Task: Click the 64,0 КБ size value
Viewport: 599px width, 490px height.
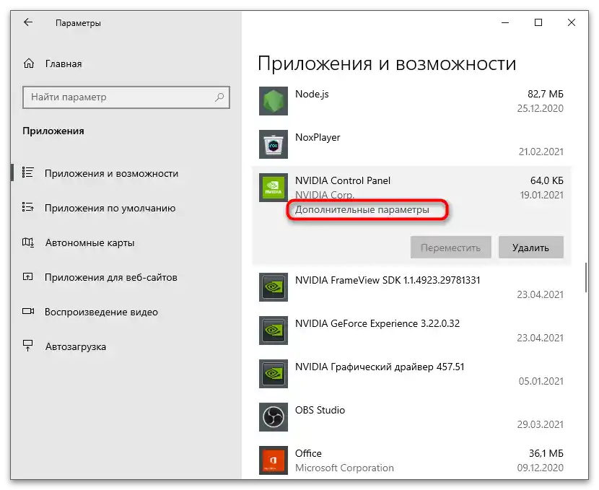Action: pyautogui.click(x=546, y=180)
